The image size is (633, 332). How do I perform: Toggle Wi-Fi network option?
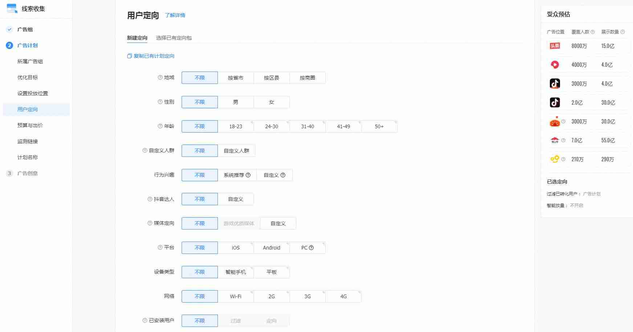235,296
